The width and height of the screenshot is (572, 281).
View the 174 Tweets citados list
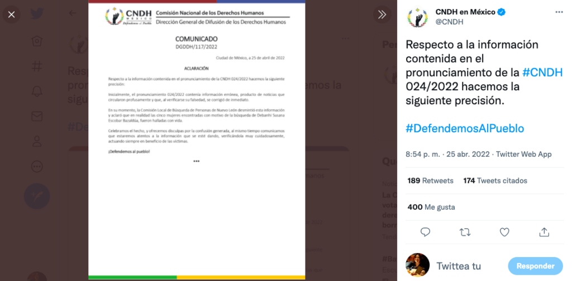(x=495, y=181)
